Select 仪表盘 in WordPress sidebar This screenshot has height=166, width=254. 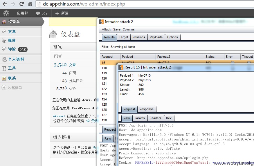click(21, 22)
